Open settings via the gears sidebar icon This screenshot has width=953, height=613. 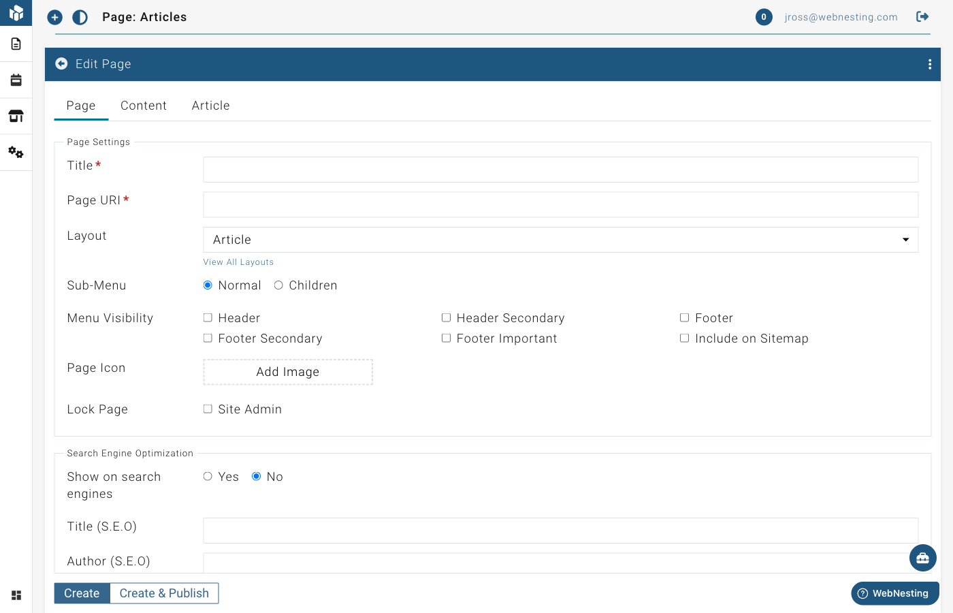click(x=16, y=152)
